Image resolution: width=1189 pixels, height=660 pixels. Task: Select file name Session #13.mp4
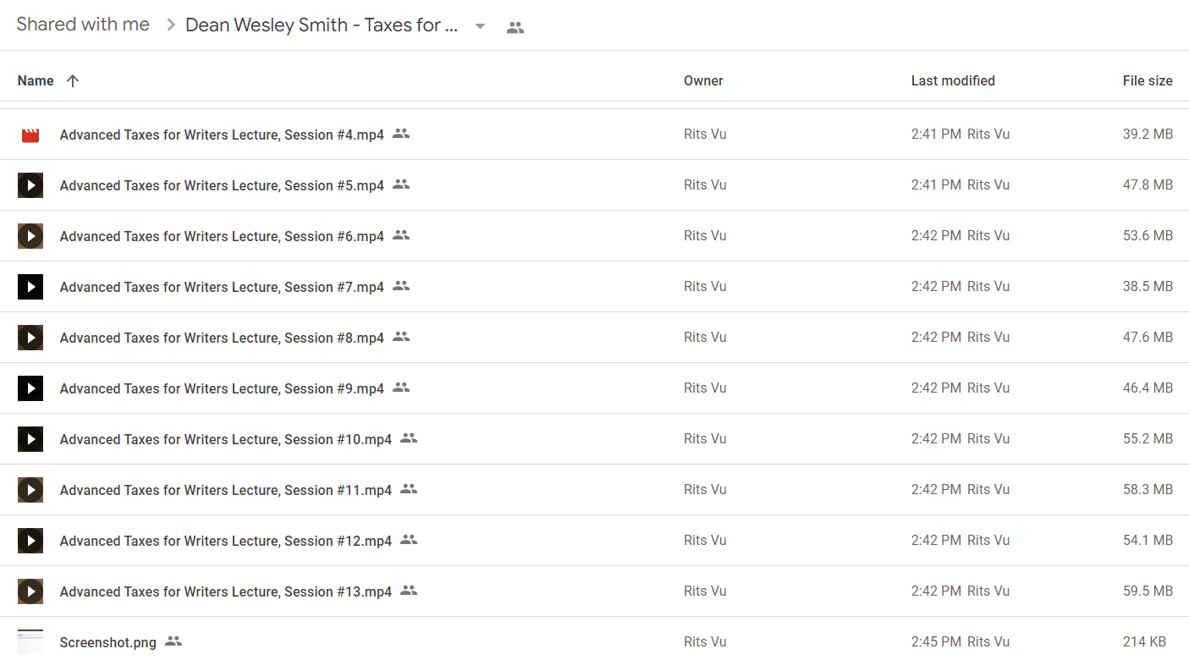tap(226, 591)
